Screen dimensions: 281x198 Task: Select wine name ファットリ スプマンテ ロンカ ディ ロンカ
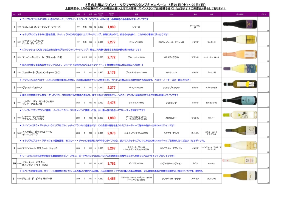[33, 42]
